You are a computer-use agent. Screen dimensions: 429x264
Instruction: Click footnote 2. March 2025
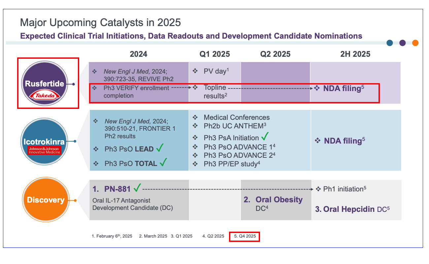click(153, 236)
